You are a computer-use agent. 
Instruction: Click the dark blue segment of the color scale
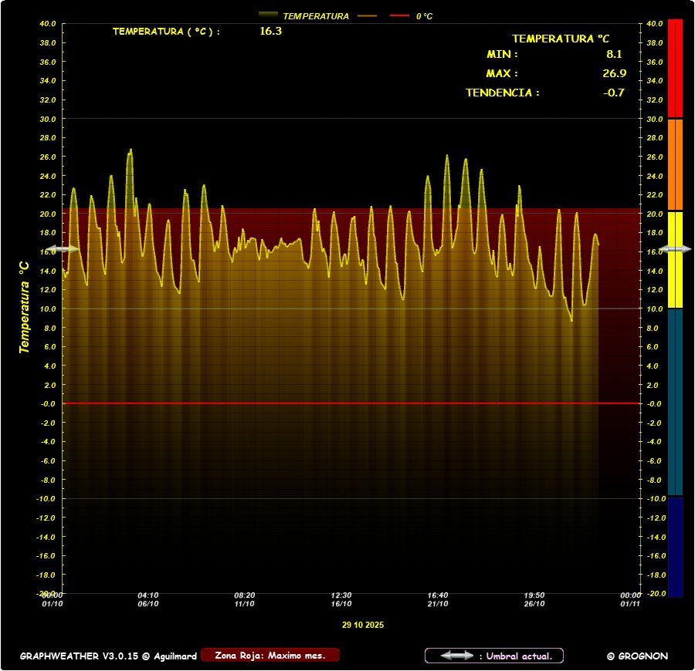click(675, 546)
